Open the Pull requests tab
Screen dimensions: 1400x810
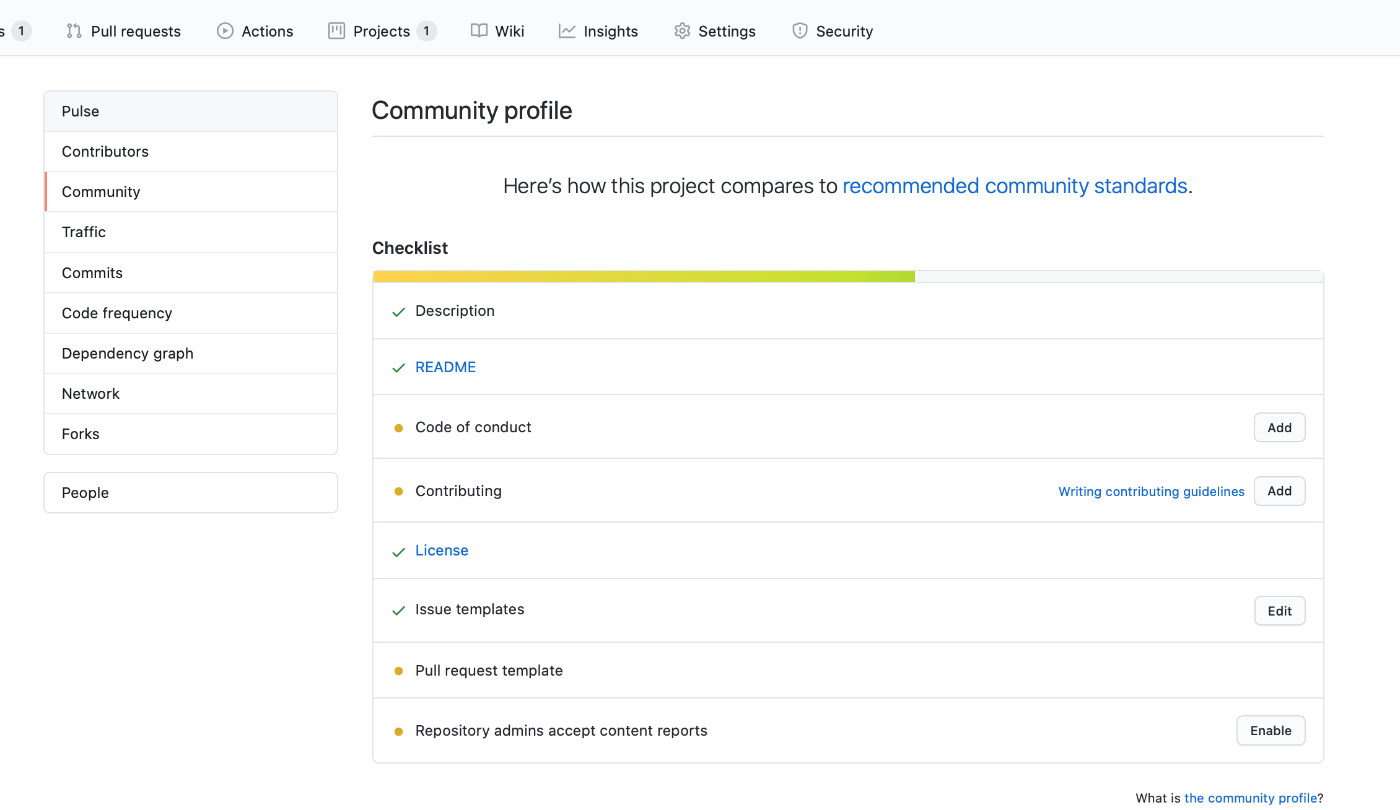pyautogui.click(x=123, y=31)
